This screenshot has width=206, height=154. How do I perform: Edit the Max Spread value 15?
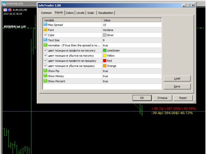[x=132, y=25]
